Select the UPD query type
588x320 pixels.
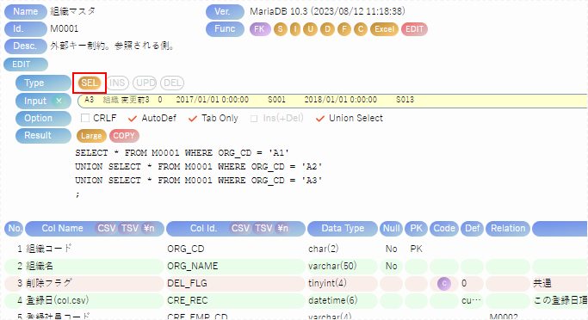145,83
